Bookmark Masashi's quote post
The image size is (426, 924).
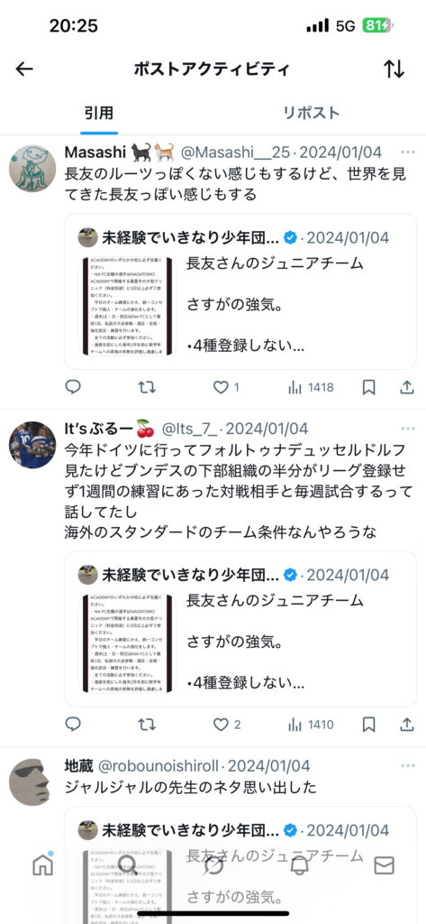369,387
